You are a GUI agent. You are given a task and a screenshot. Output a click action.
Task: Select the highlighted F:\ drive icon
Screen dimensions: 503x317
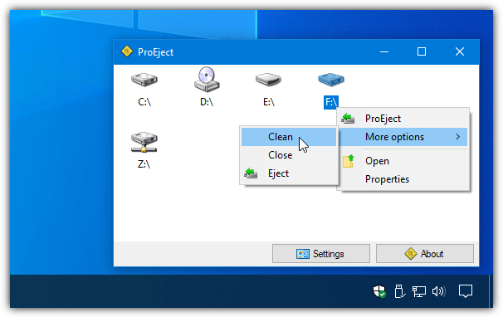pos(331,80)
